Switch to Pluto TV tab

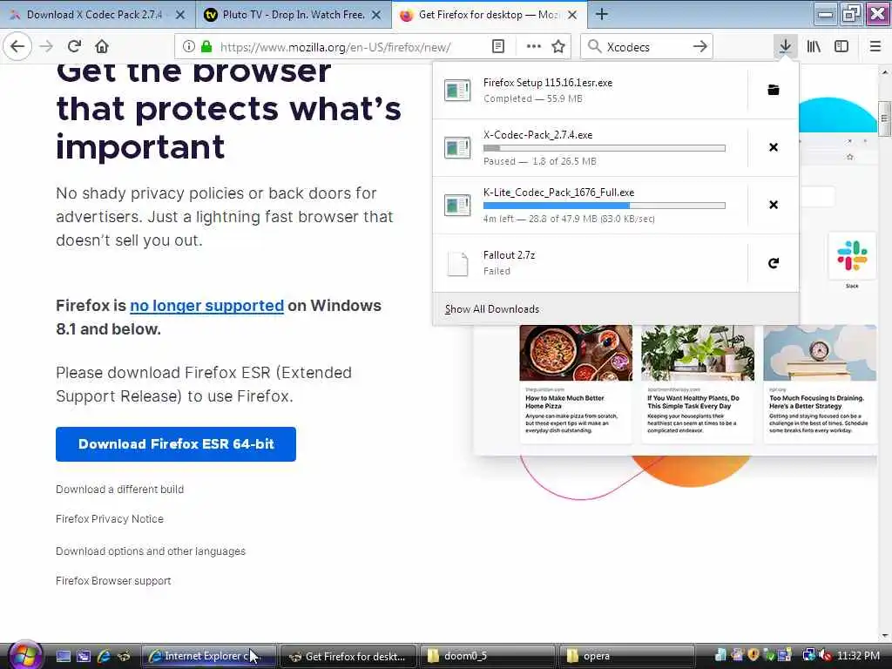294,15
